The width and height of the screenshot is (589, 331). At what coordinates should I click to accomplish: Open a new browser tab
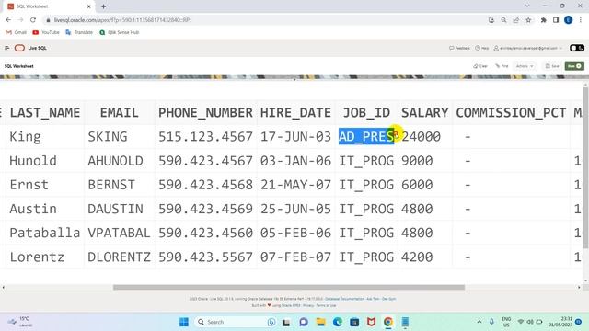[103, 6]
